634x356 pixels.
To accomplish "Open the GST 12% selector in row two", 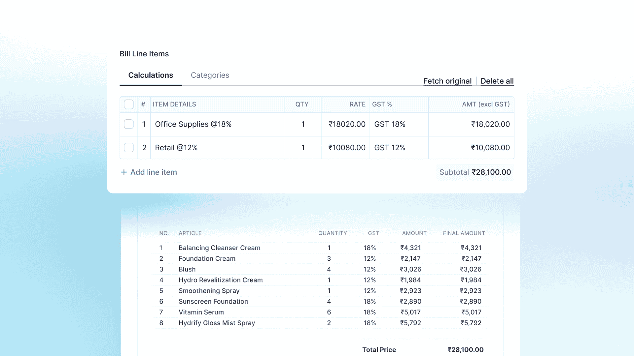I will (390, 148).
